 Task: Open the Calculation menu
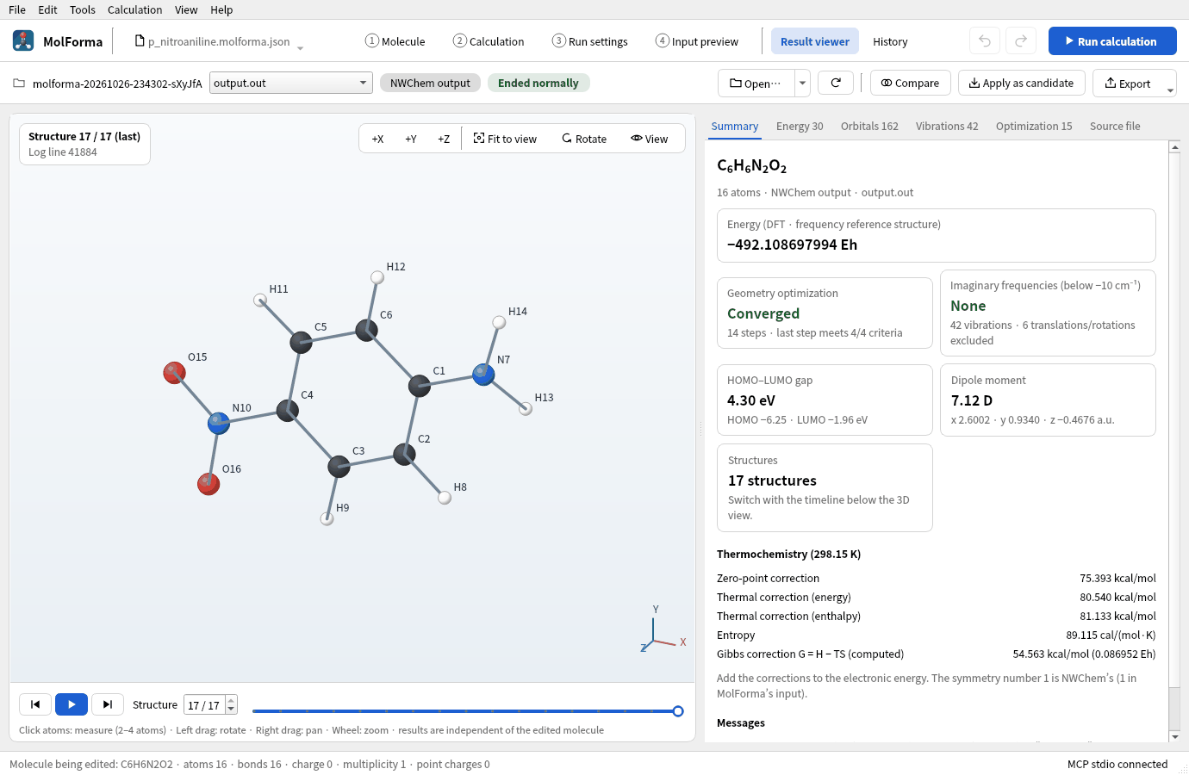point(134,9)
